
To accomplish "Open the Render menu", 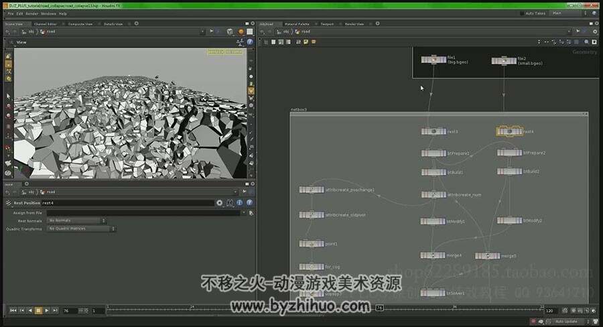I will 32,13.
